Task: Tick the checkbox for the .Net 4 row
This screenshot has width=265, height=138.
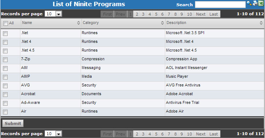Action: click(x=5, y=42)
